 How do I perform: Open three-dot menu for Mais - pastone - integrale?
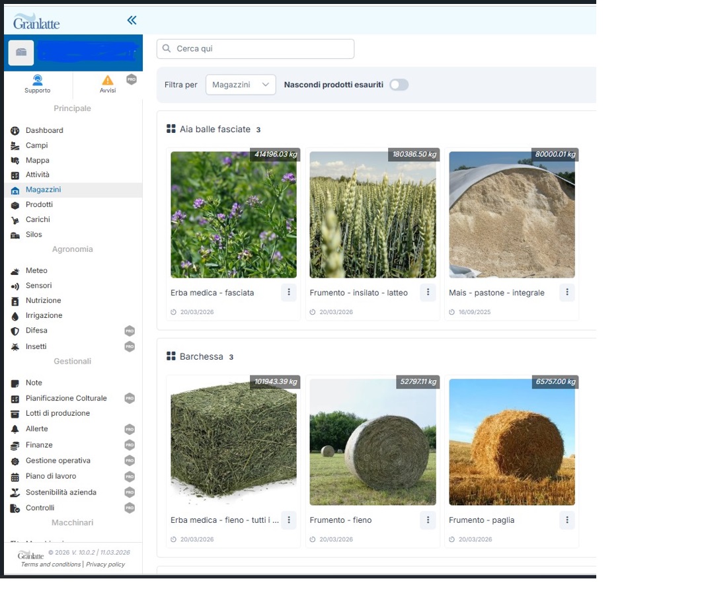(567, 292)
